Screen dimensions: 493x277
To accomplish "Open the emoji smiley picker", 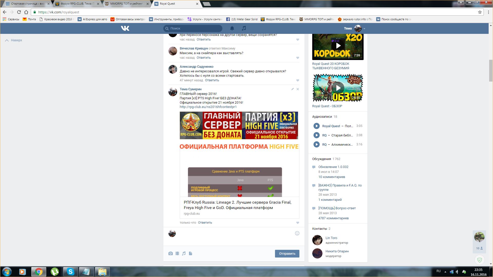I will [297, 233].
